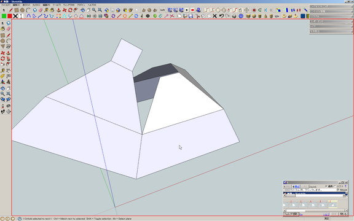
Task: Click the black play triangle icon in top toolbar
Action: (187, 10)
